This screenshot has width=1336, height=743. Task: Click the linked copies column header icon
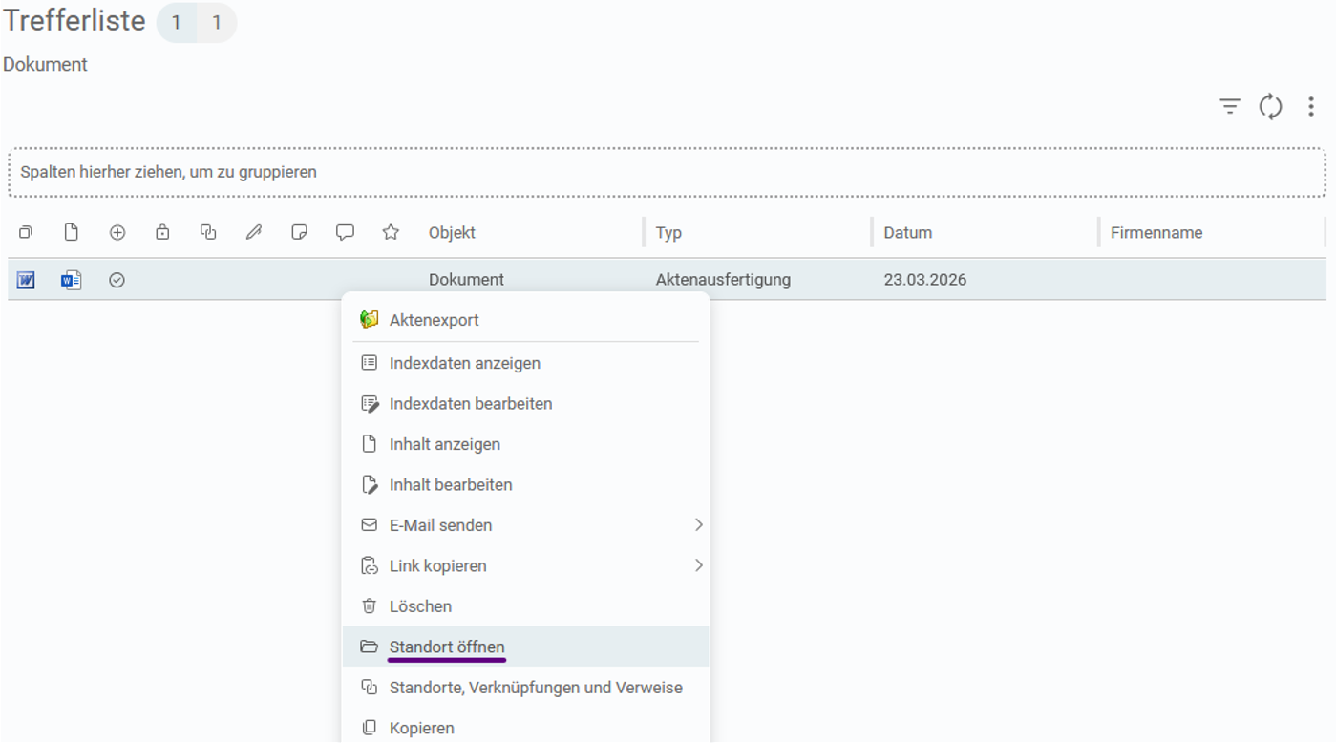208,232
